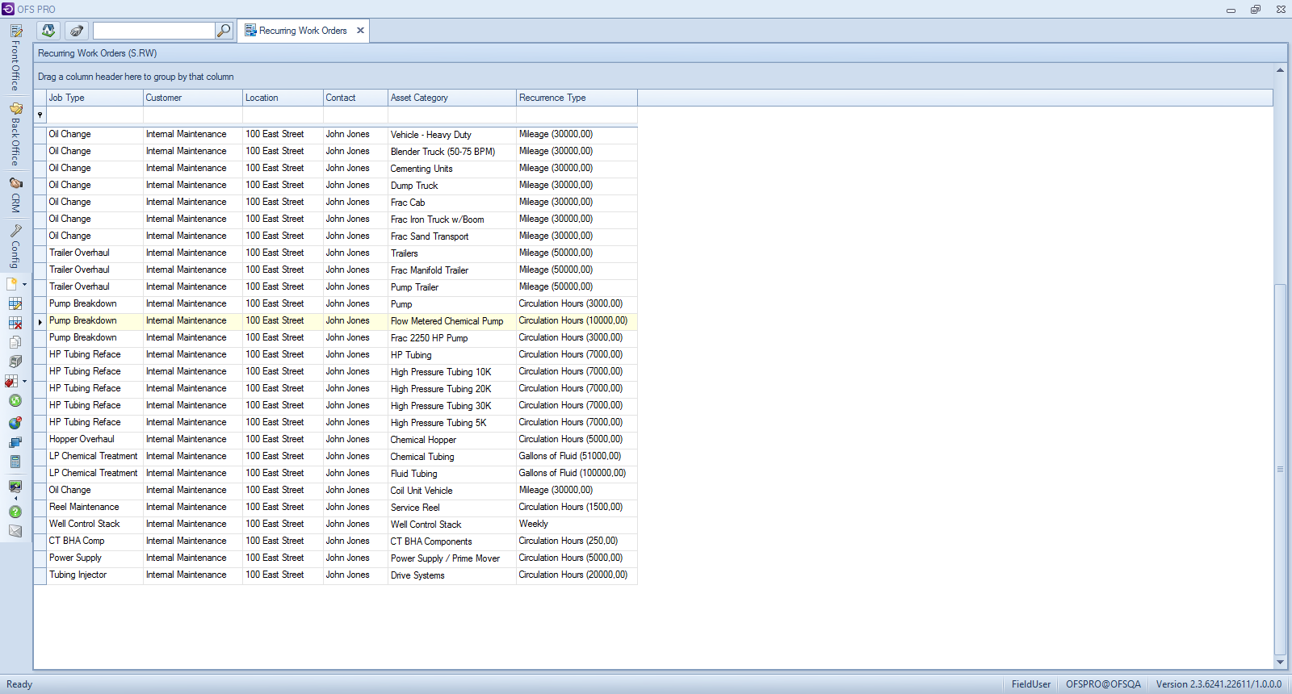1292x694 pixels.
Task: Click the envelope Mail sidebar icon
Action: (15, 531)
